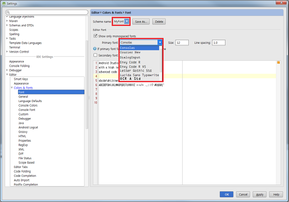Open Editor Tabs settings
The height and width of the screenshot is (202, 289).
pos(21,167)
